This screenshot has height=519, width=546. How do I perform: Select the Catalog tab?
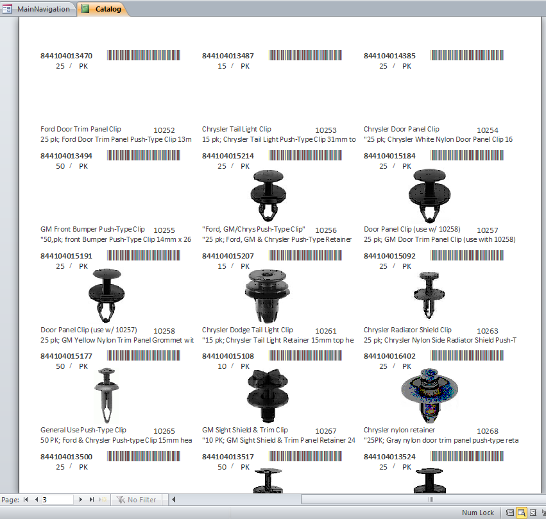(x=103, y=9)
